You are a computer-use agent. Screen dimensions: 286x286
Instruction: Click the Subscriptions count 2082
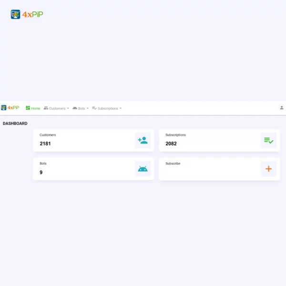point(171,143)
